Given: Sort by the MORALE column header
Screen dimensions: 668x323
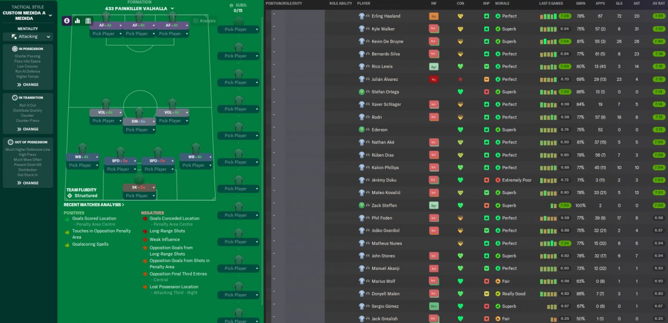Looking at the screenshot, I should point(502,4).
